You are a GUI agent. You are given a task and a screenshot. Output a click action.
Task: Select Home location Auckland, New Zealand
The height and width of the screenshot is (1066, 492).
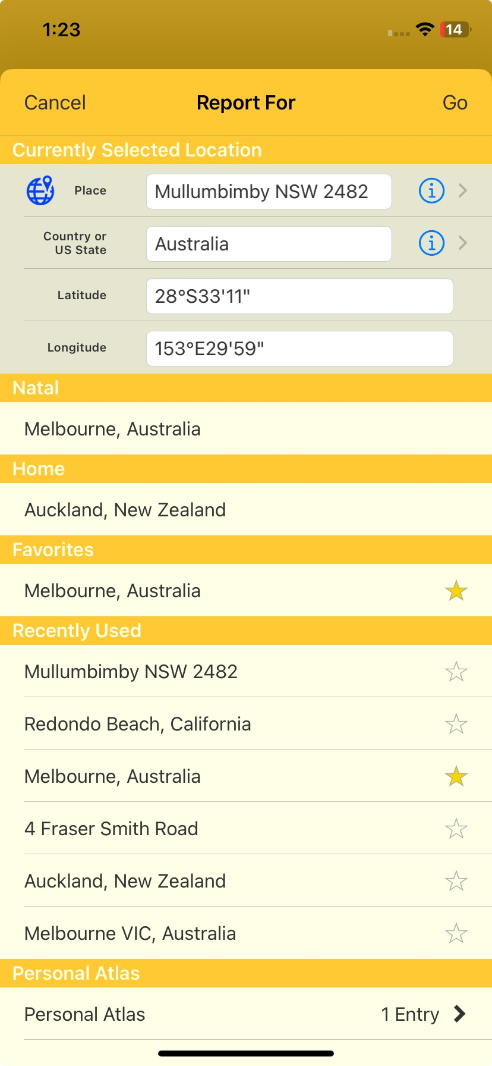(x=246, y=509)
